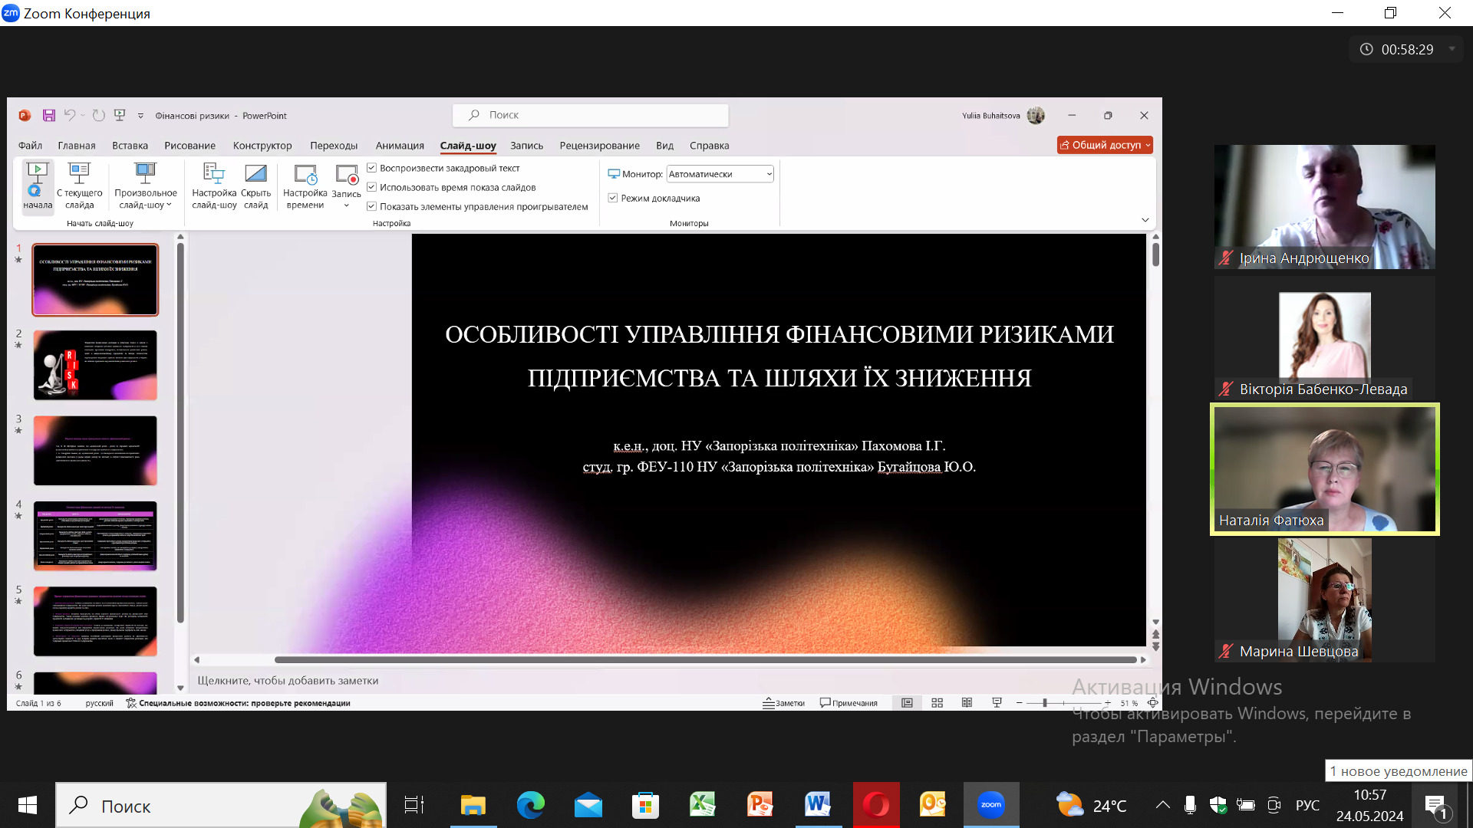Open the 'Запись' dropdown arrow in ribbon
The image size is (1473, 828).
[x=346, y=205]
